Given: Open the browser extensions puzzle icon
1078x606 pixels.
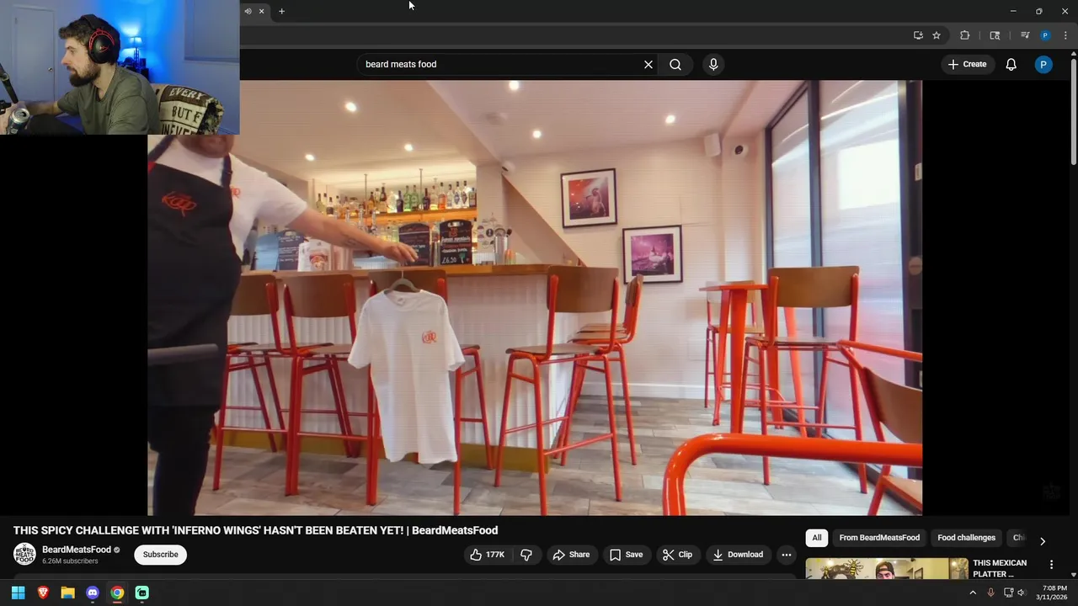Looking at the screenshot, I should 965,35.
